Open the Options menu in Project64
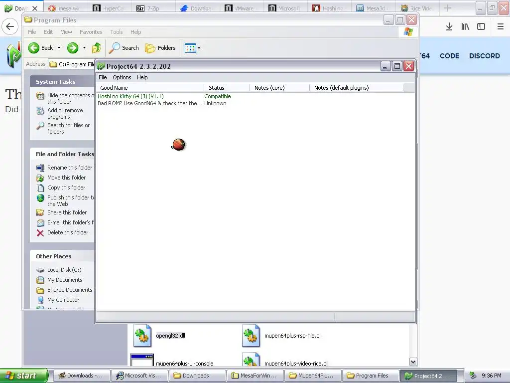Image resolution: width=510 pixels, height=383 pixels. pyautogui.click(x=122, y=77)
